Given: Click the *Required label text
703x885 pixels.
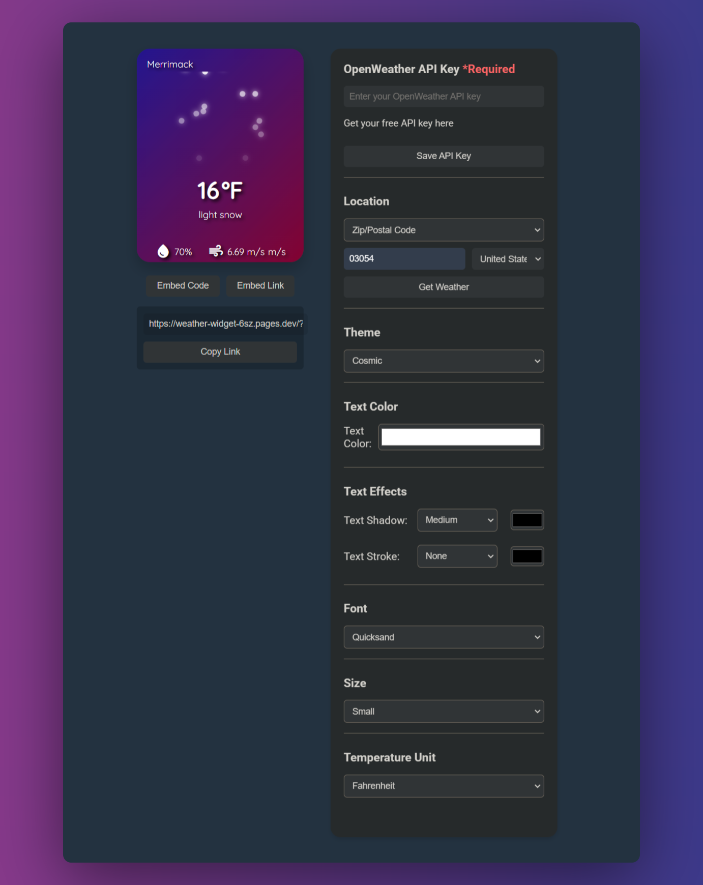Looking at the screenshot, I should (x=488, y=69).
